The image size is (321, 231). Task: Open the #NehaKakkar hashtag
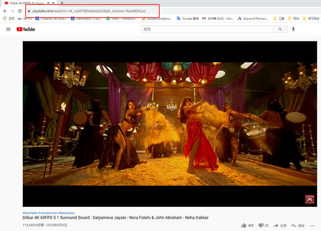pos(67,213)
